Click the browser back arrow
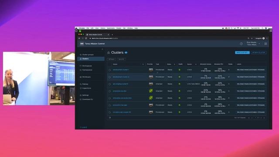Screen dimensions: 279x157 click(x=79, y=38)
